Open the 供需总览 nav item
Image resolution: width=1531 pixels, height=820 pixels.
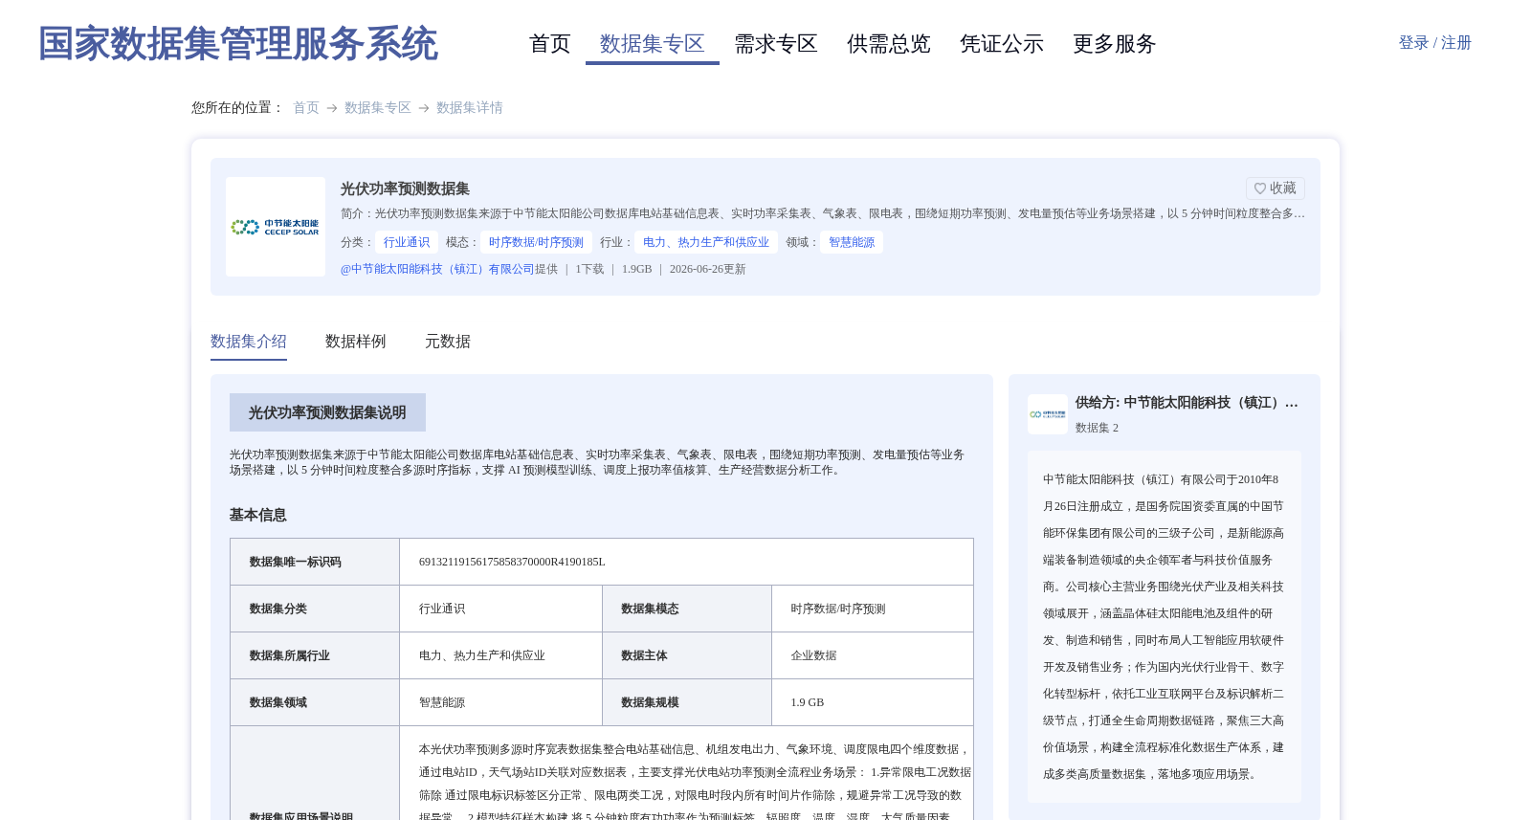pos(889,44)
